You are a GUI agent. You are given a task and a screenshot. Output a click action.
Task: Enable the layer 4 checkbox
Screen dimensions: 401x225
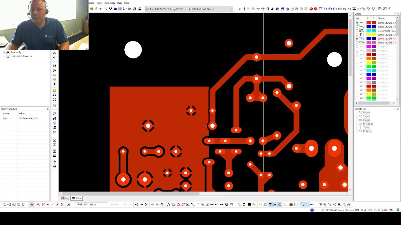357,35
